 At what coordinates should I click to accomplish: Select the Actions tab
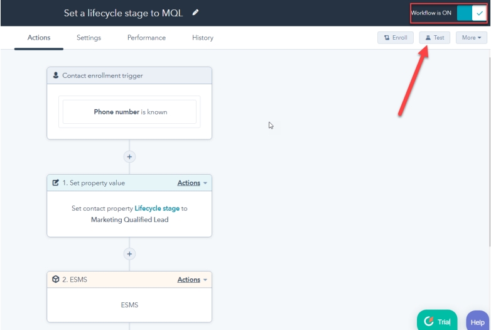39,38
